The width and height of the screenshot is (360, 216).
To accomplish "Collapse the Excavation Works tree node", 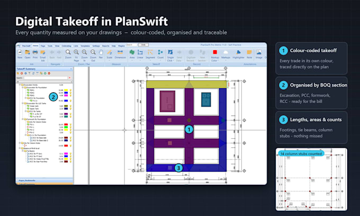I will point(20,85).
